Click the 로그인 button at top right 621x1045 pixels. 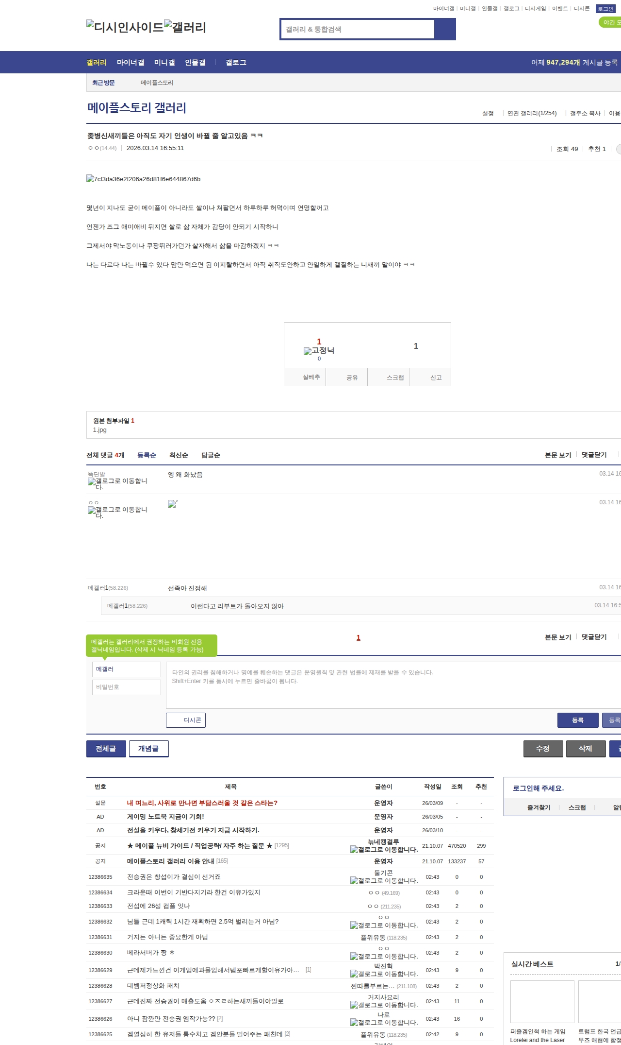[x=605, y=9]
